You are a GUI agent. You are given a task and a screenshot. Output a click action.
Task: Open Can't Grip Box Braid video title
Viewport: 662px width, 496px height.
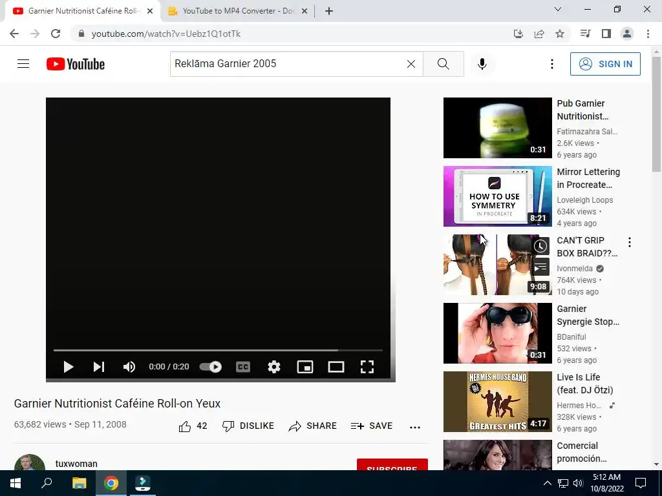[587, 247]
